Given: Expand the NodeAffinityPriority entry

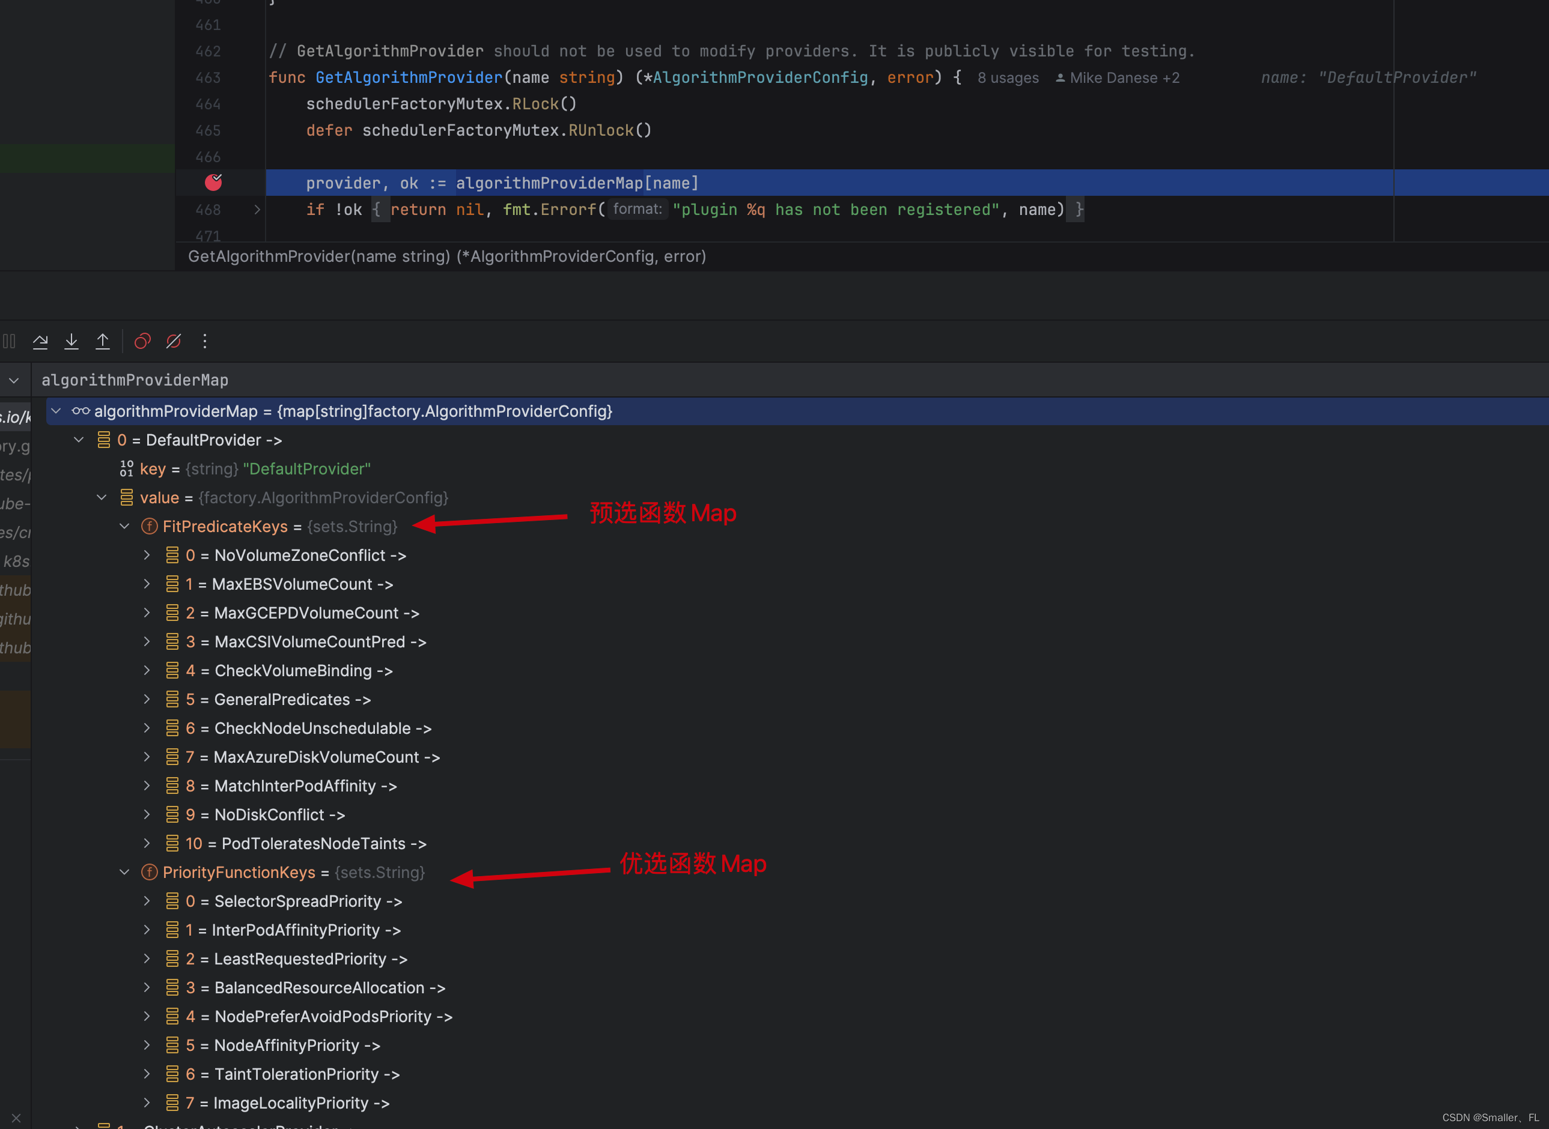Looking at the screenshot, I should pyautogui.click(x=147, y=1045).
